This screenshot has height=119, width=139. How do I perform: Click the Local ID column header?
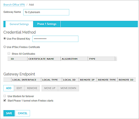pyautogui.click(x=71, y=80)
